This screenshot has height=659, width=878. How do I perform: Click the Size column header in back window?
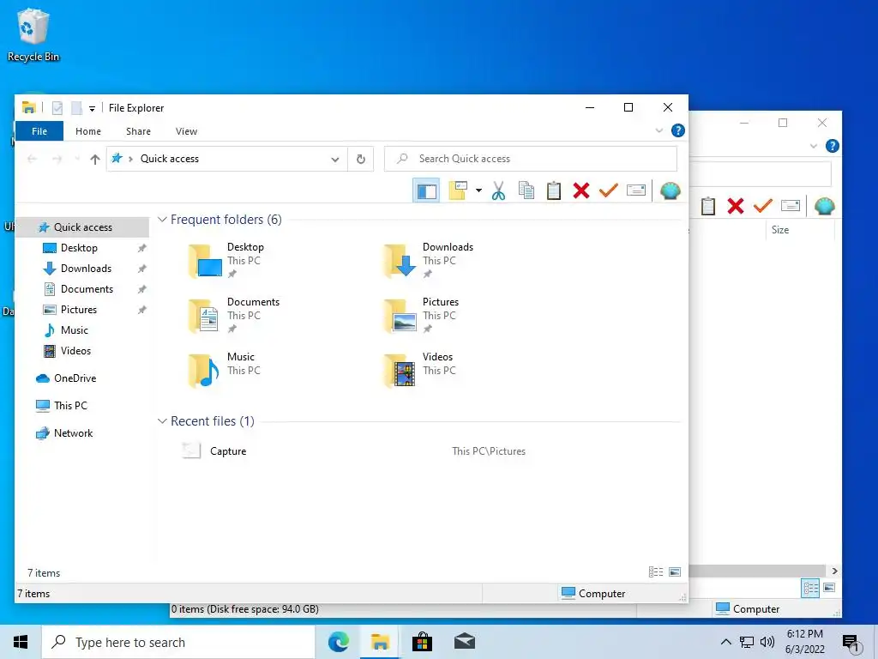click(x=780, y=230)
